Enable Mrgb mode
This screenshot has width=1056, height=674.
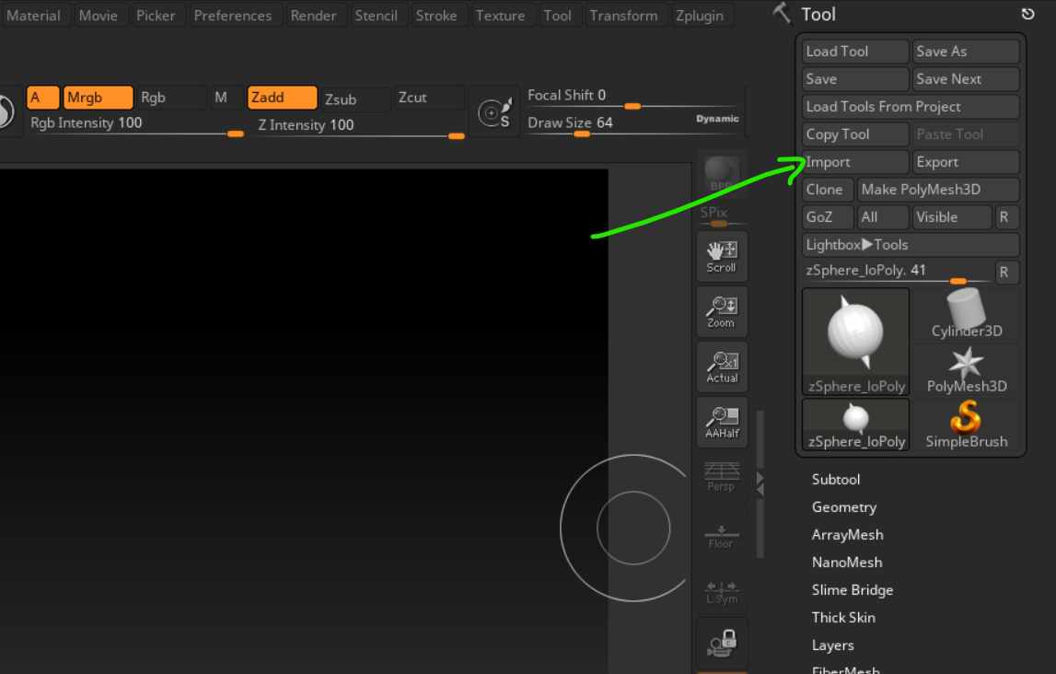tap(99, 98)
